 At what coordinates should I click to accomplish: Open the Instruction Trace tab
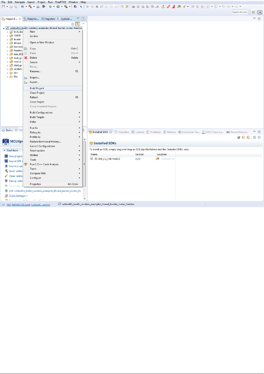189,132
